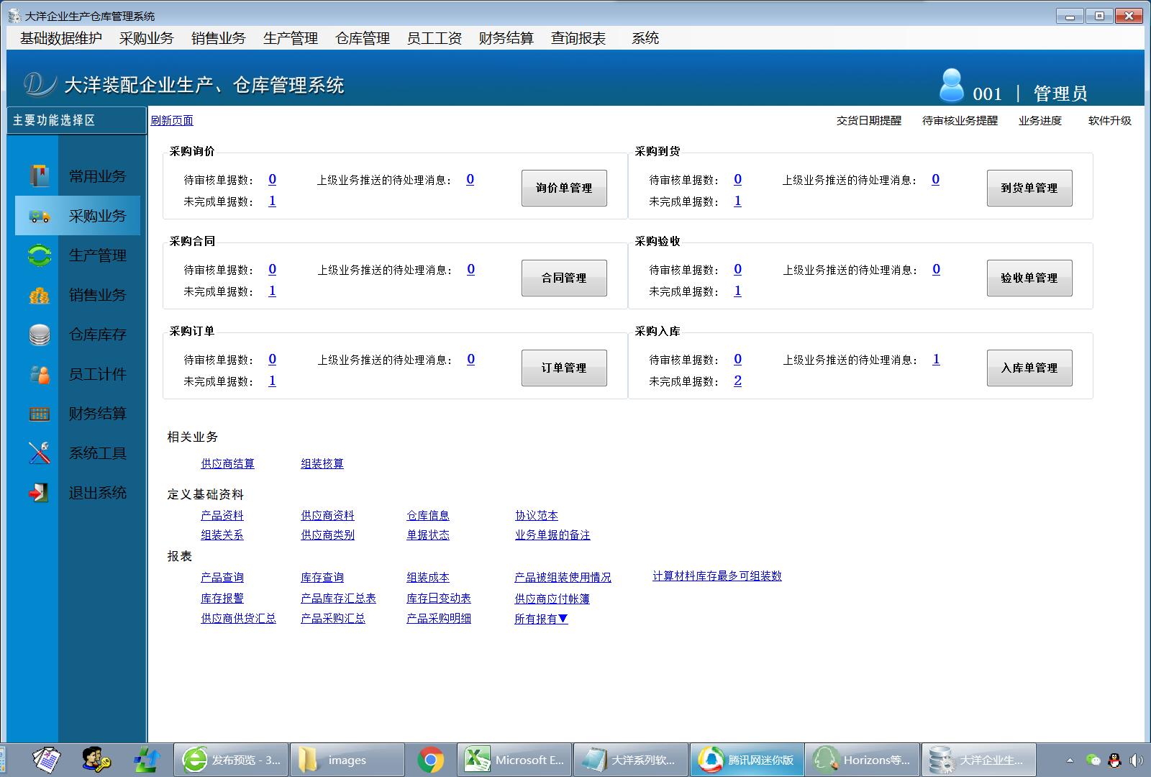Click the 退出系统 exit icon
1151x777 pixels.
coord(40,493)
